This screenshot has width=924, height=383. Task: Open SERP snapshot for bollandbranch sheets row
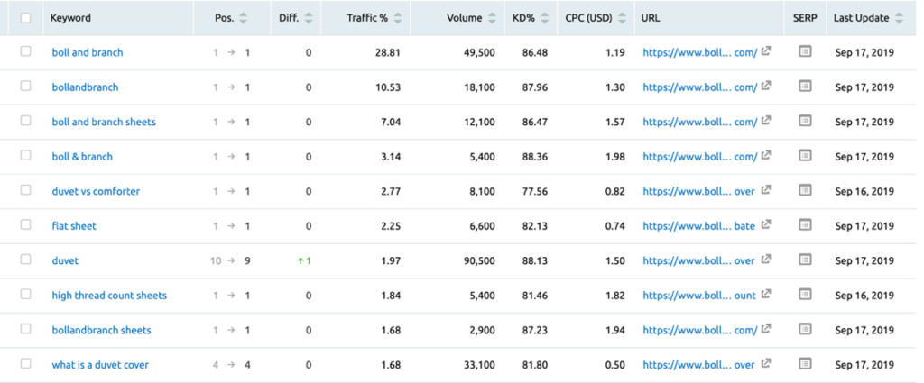805,330
